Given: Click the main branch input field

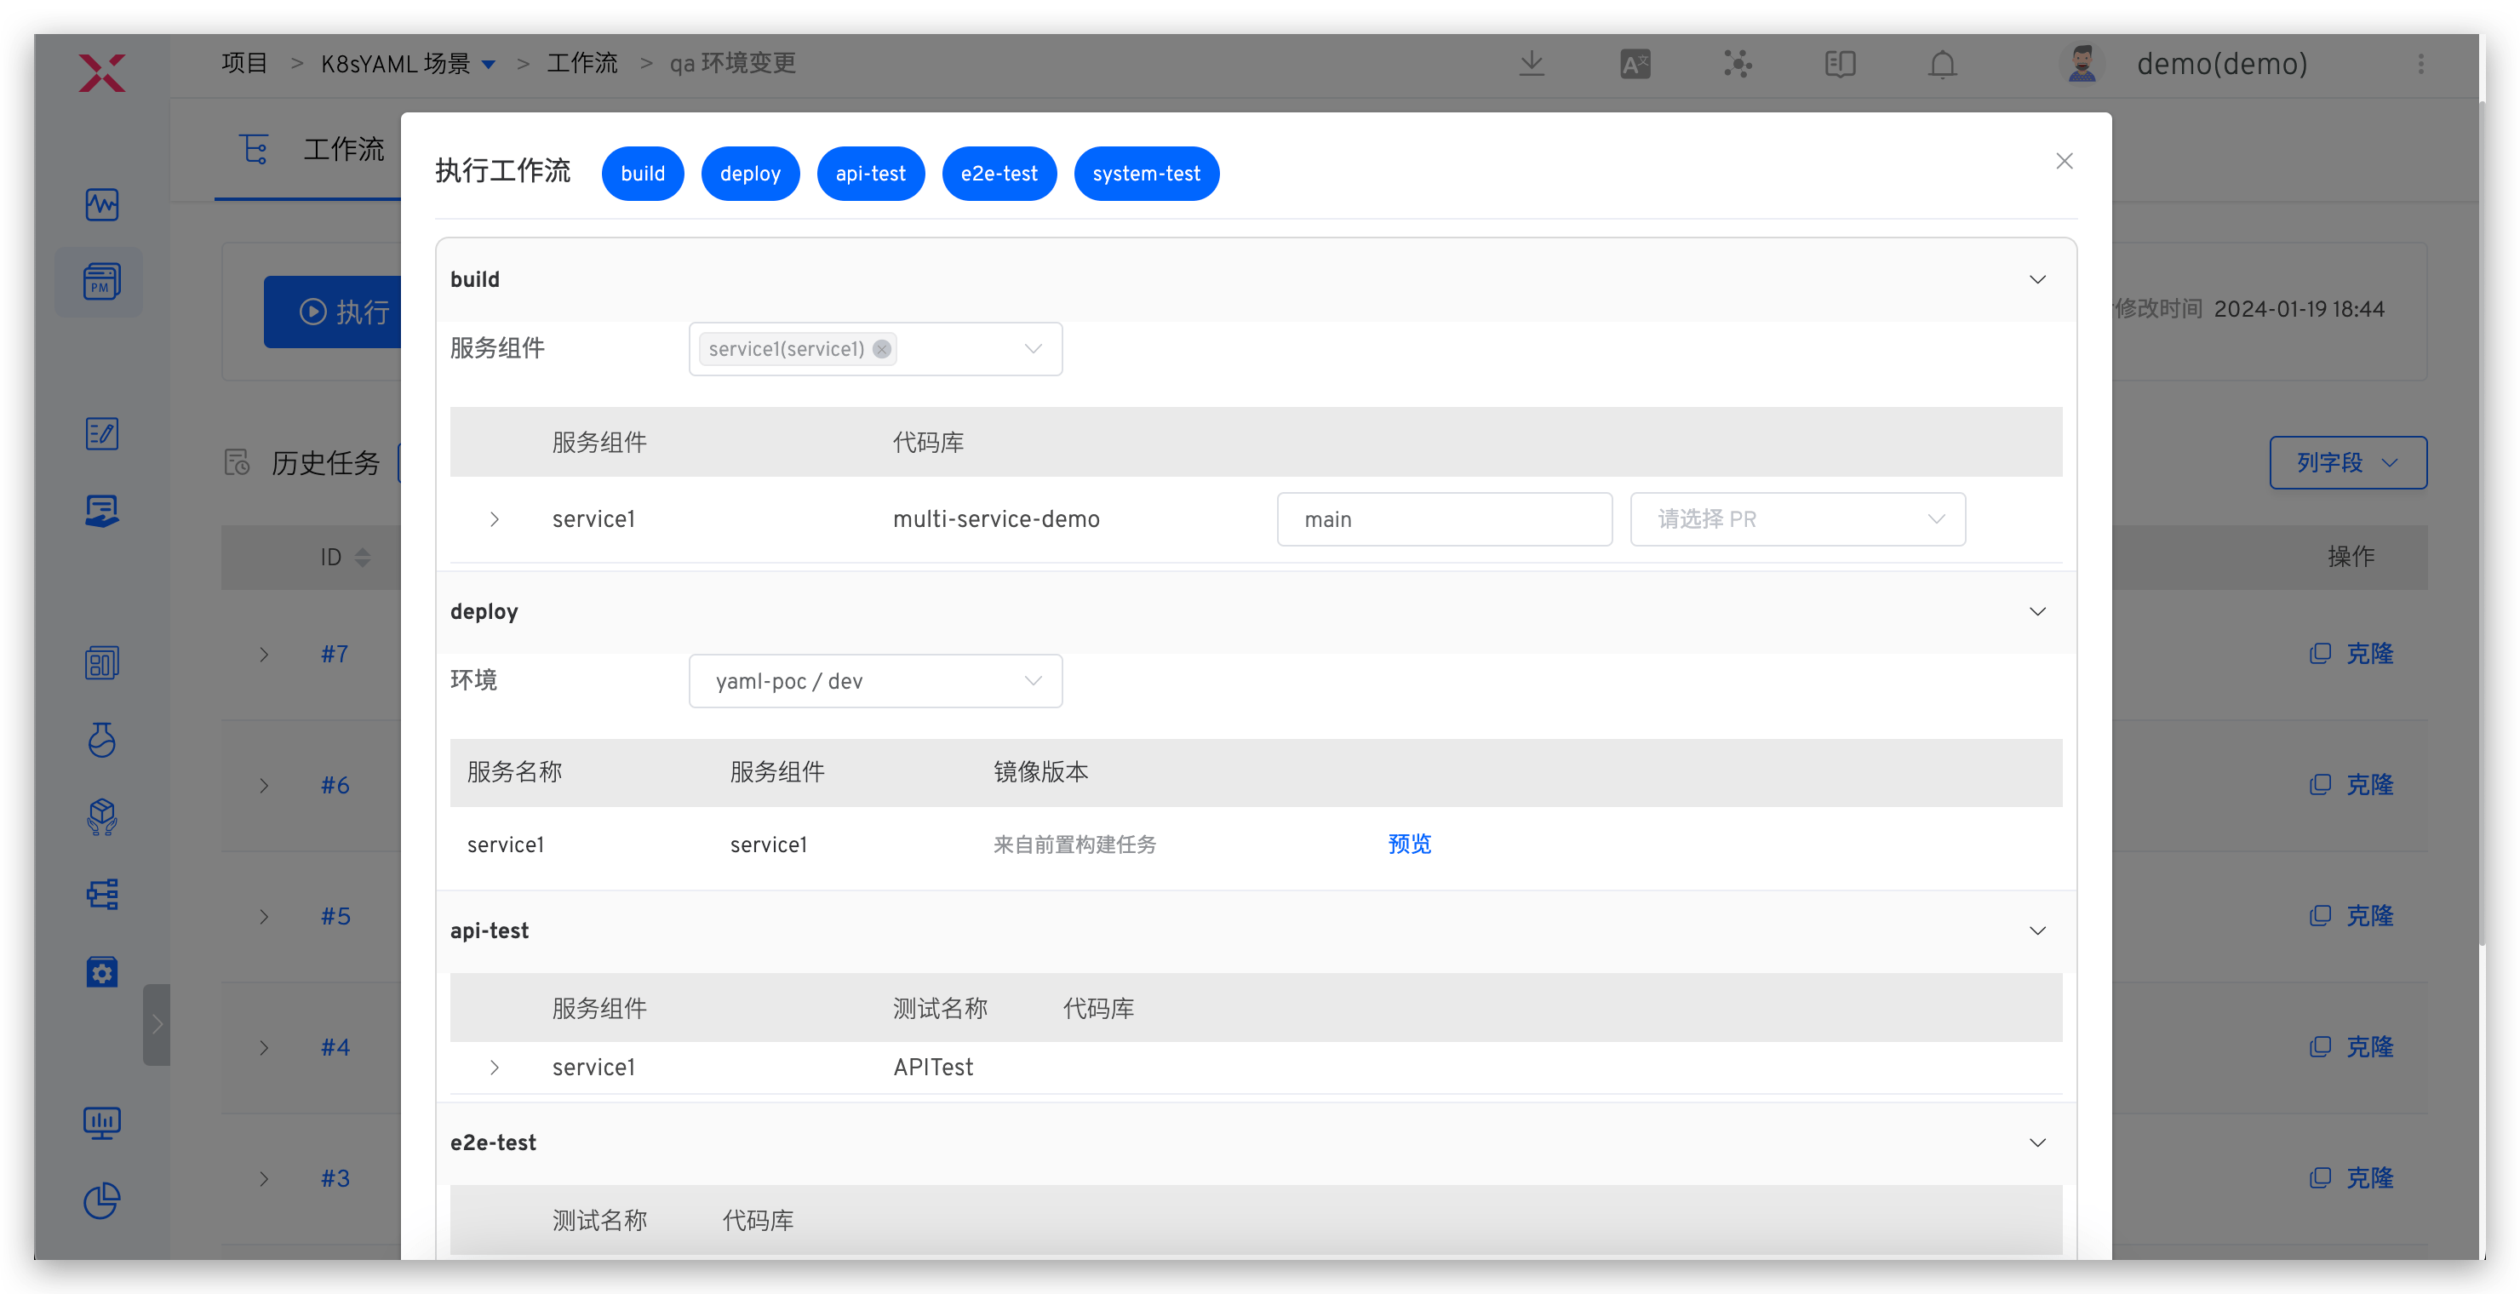Looking at the screenshot, I should pyautogui.click(x=1443, y=519).
